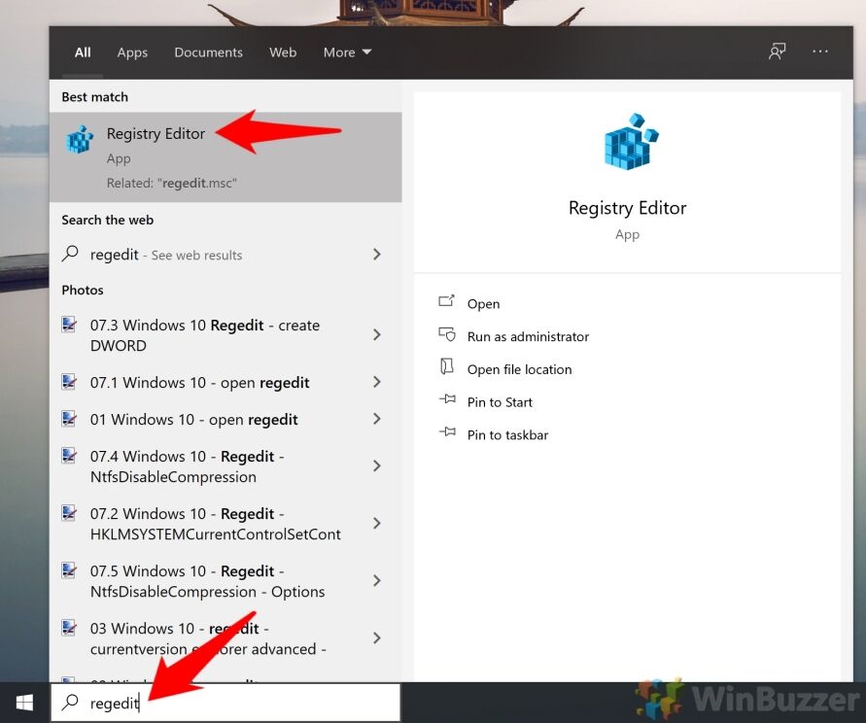Screen dimensions: 866x723
Task: Expand arrow for 07.3 Regedit create DWORD
Action: click(377, 334)
